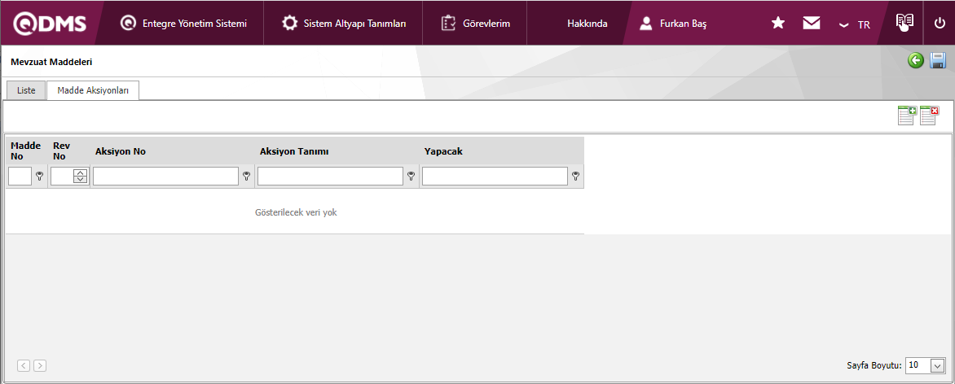Screen dimensions: 955x384
Task: Focus the Aksiyon Tanımı filter field
Action: (330, 177)
